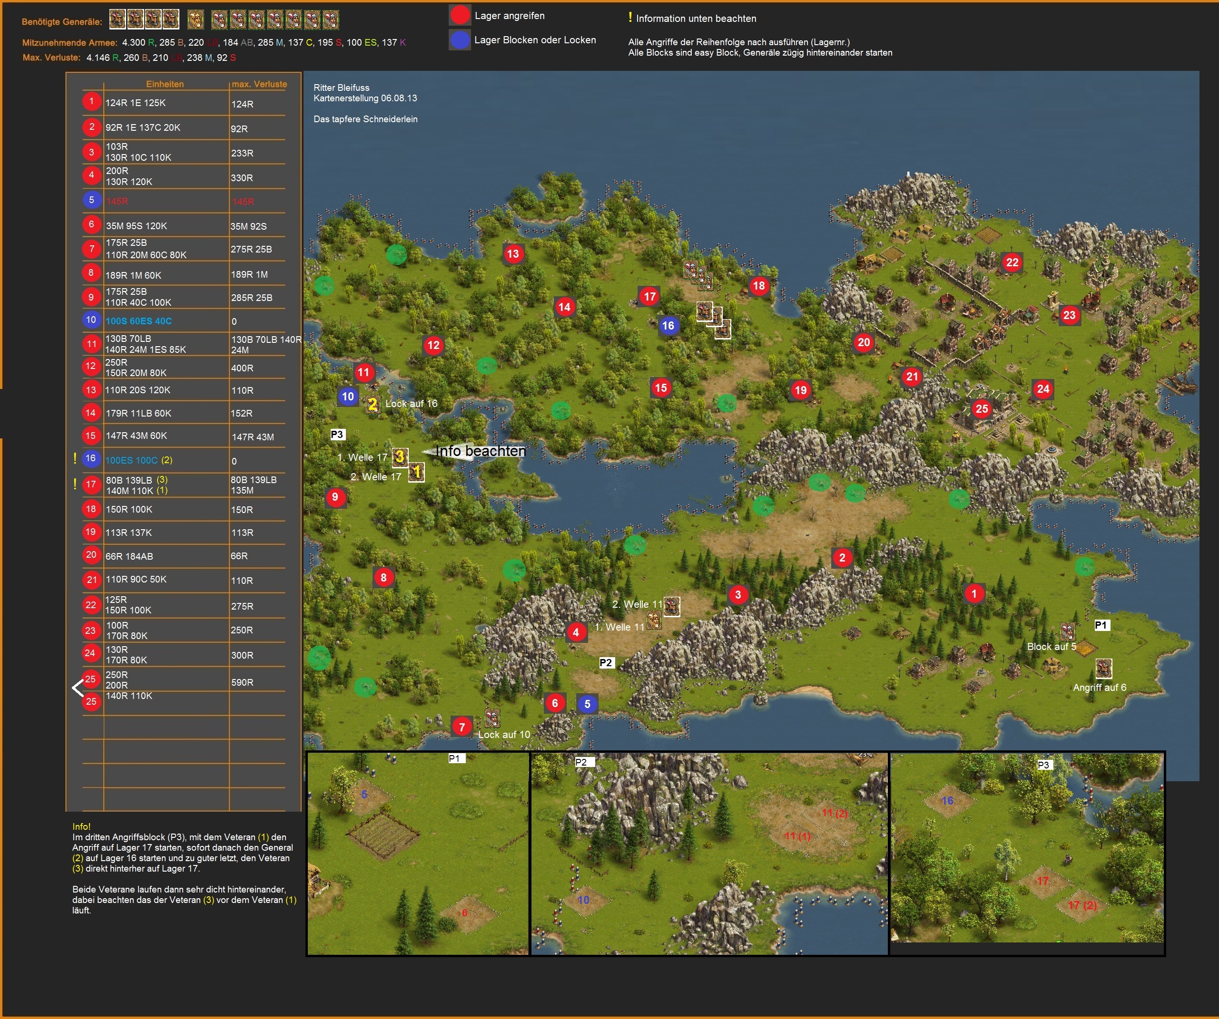Click the blue Lager Blocken oder Locken legend square
The image size is (1219, 1019).
tap(460, 40)
